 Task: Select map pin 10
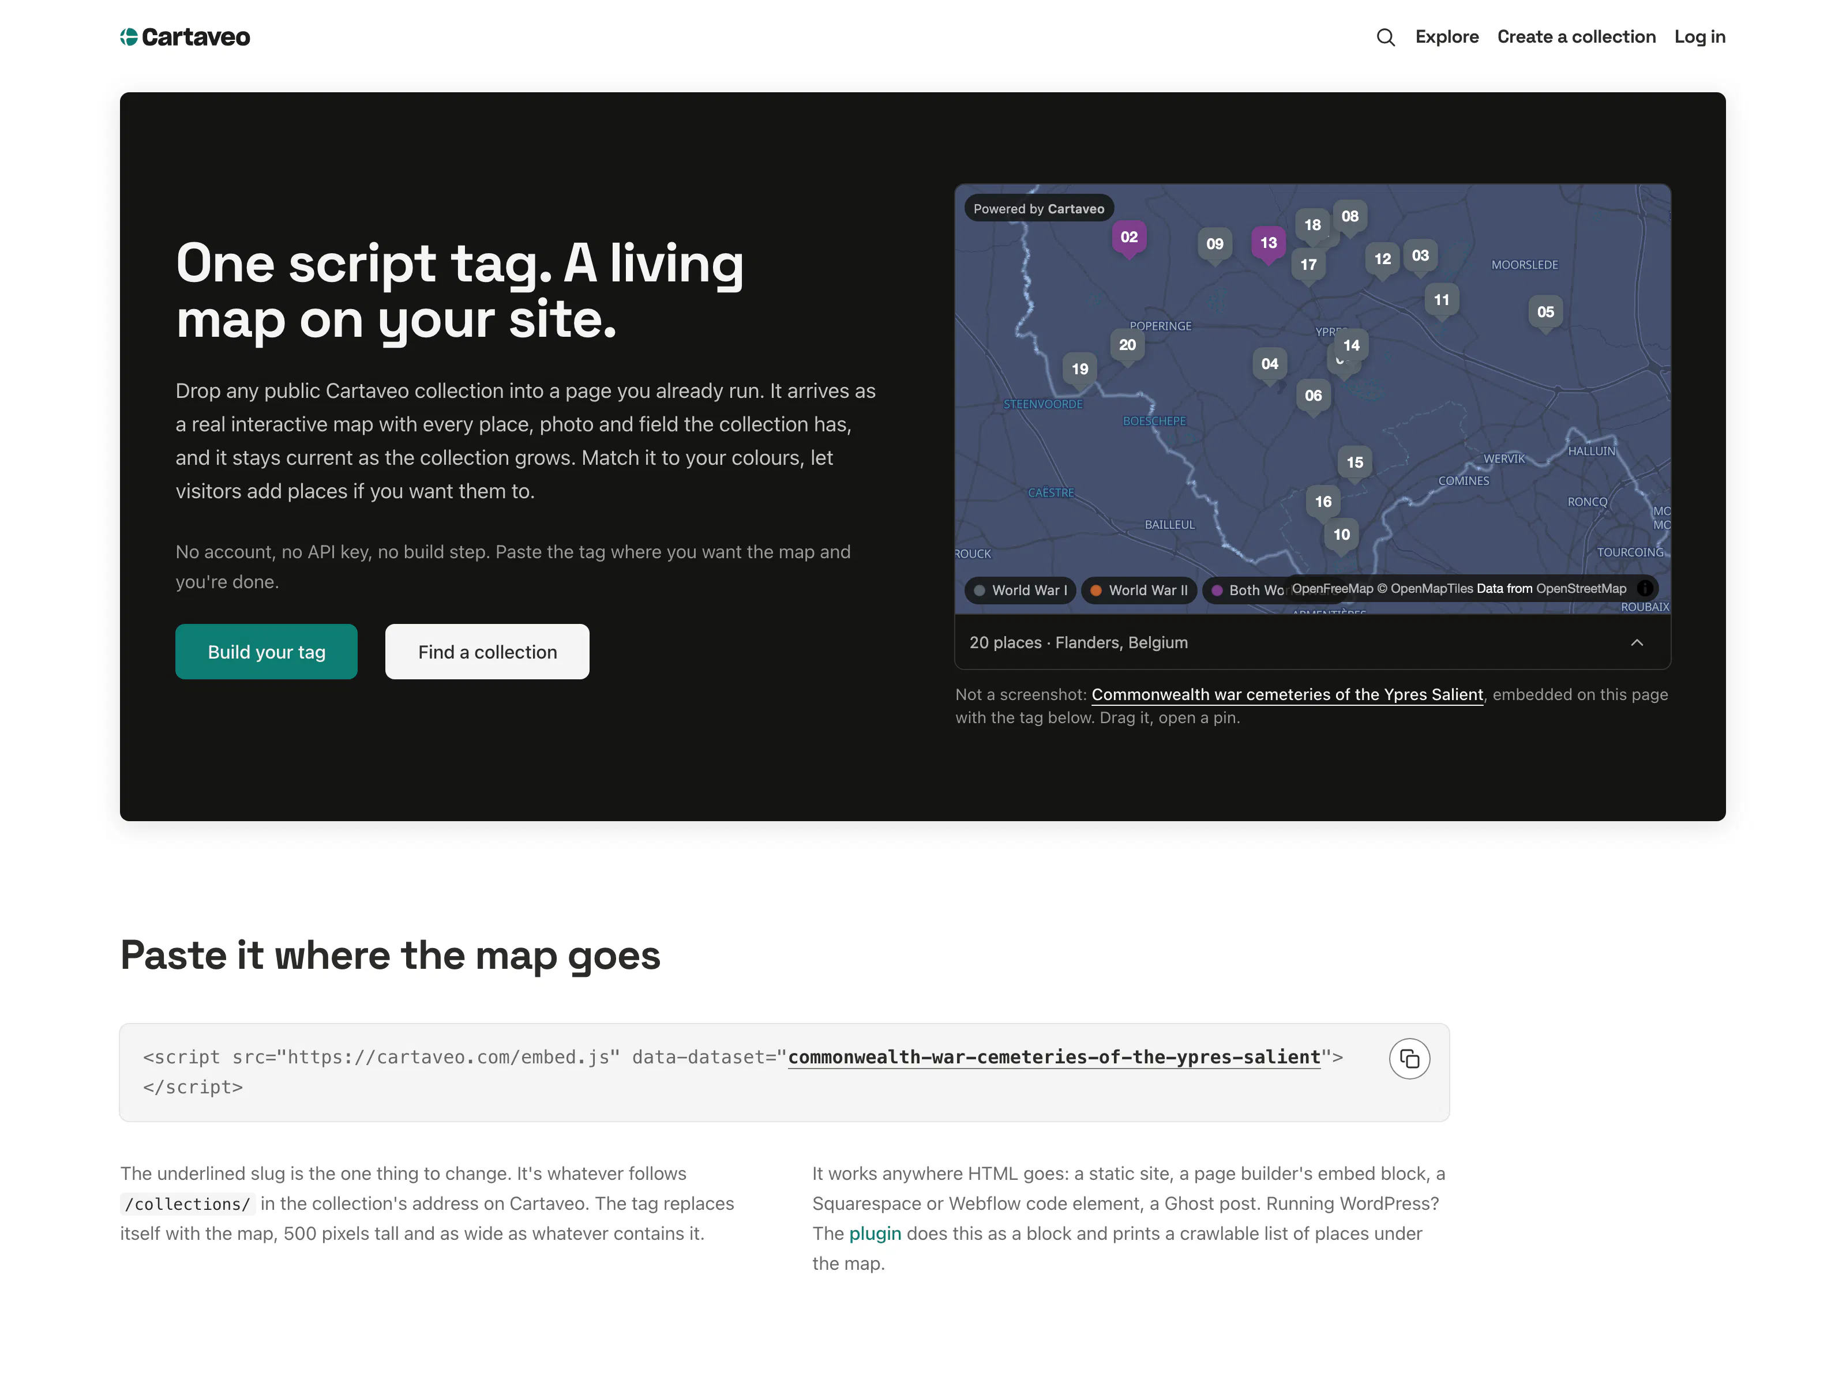click(1342, 536)
